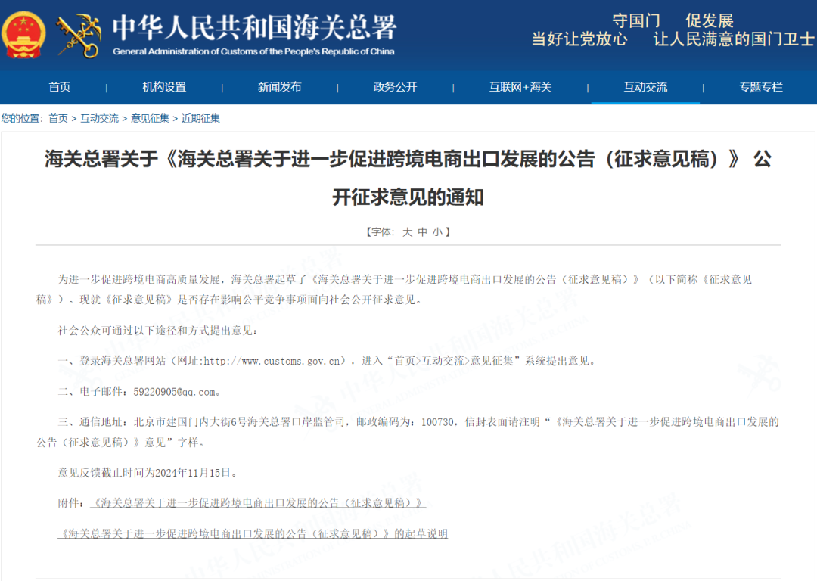Open the 专题专栏 navigation menu
This screenshot has width=817, height=581.
coord(763,86)
